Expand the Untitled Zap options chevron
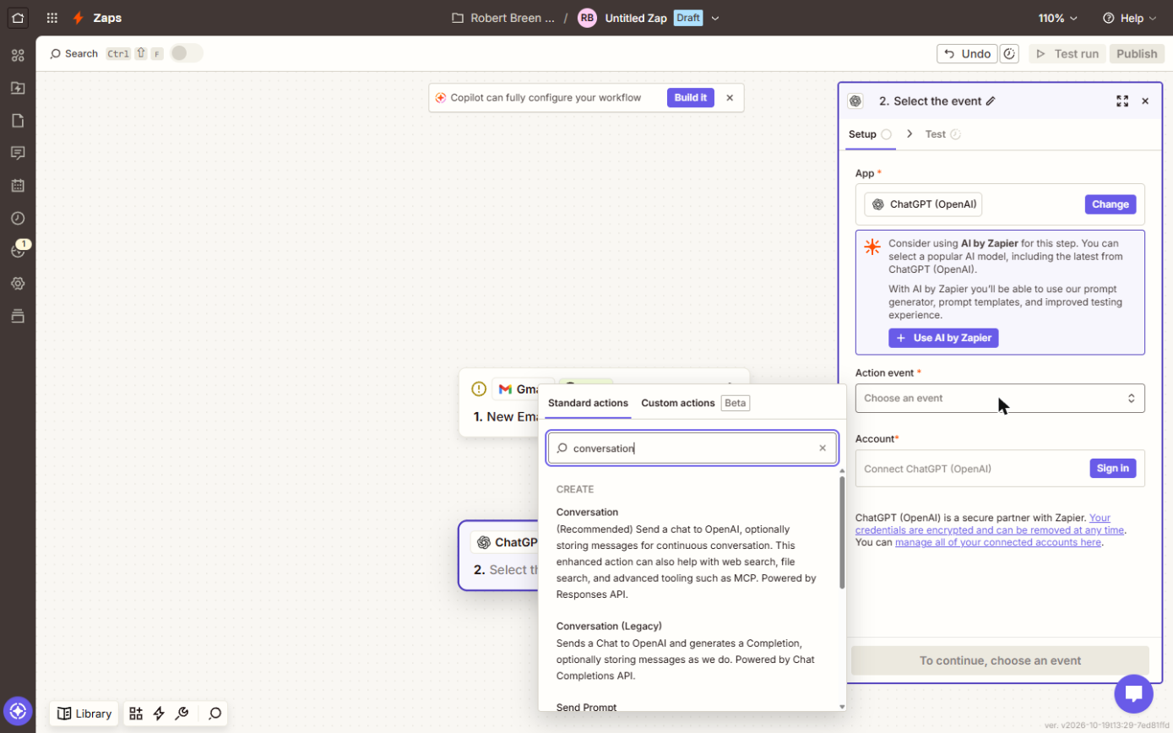This screenshot has width=1173, height=733. [x=715, y=18]
